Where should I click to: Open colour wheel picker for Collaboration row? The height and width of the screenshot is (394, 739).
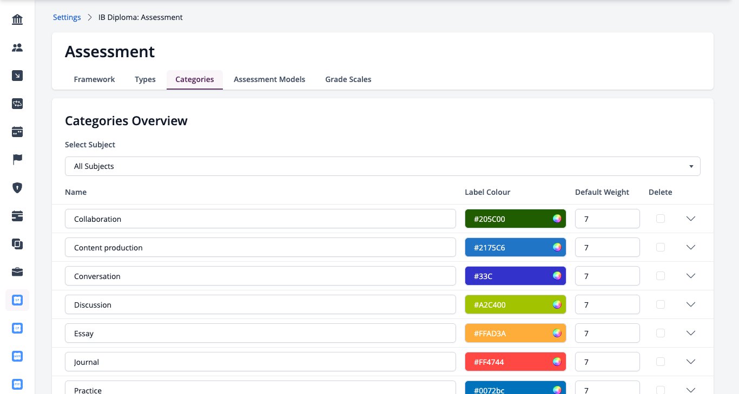pos(557,219)
